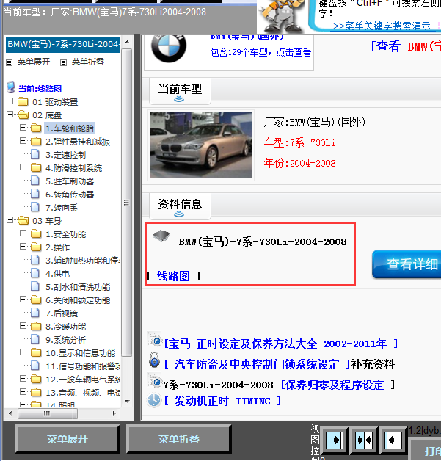Open 5.刮水和清洗功能 document
441x461 pixels.
78,287
